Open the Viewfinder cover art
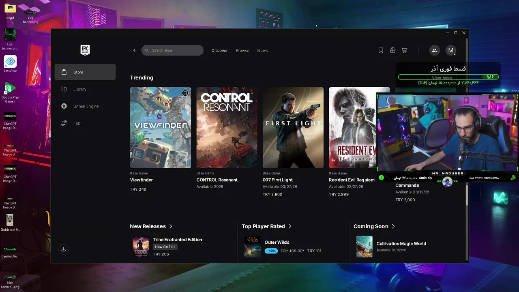Screen dimensions: 519x292 (161, 127)
